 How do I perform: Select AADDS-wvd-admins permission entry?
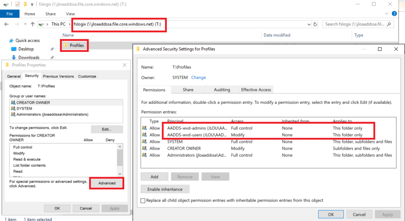coord(268,128)
